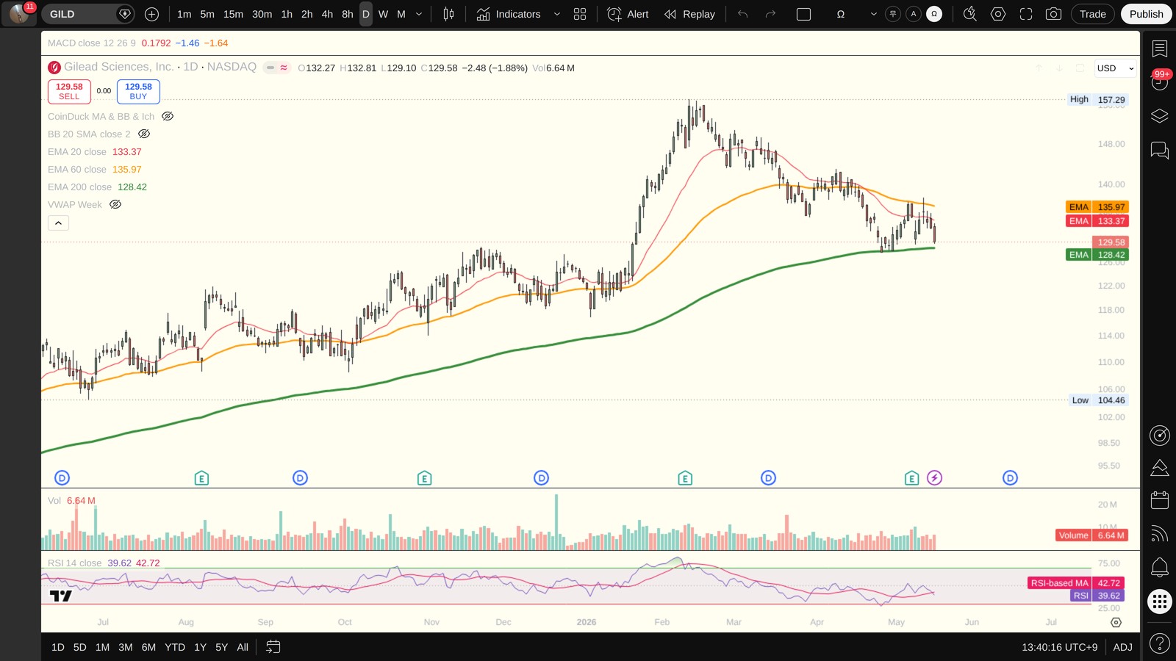Image resolution: width=1176 pixels, height=661 pixels.
Task: Collapse the indicator legend chevron
Action: click(58, 223)
